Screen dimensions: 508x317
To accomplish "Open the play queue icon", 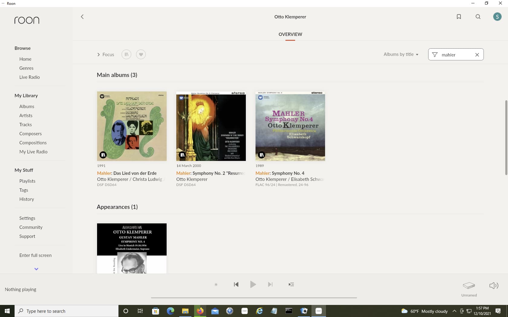I will [x=291, y=284].
